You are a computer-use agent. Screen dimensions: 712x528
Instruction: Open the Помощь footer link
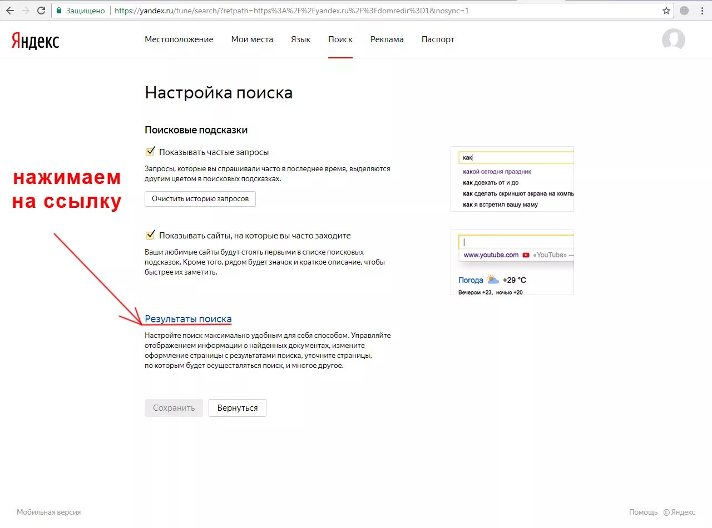coord(644,512)
